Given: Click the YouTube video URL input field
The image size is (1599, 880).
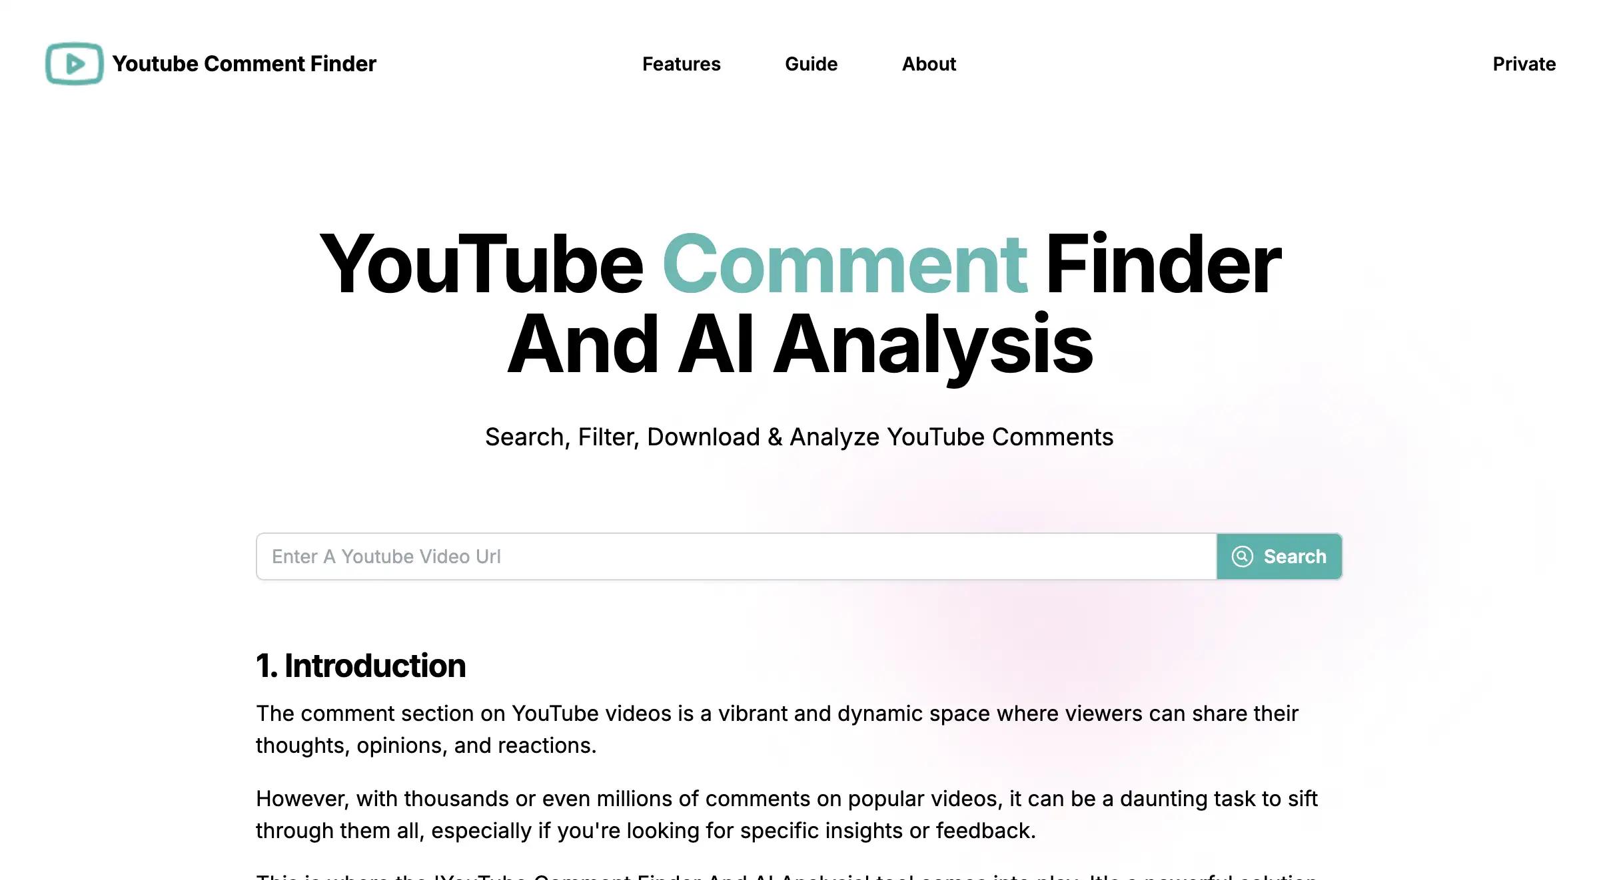Looking at the screenshot, I should (736, 556).
